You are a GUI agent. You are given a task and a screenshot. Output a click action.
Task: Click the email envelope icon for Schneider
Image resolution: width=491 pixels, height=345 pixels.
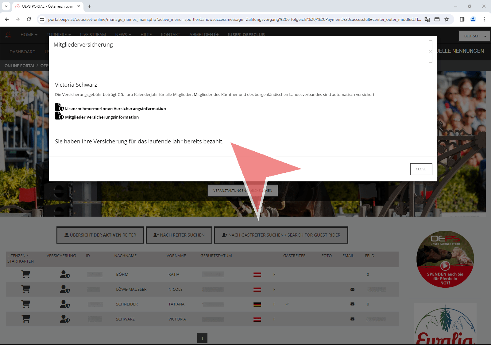coord(352,304)
